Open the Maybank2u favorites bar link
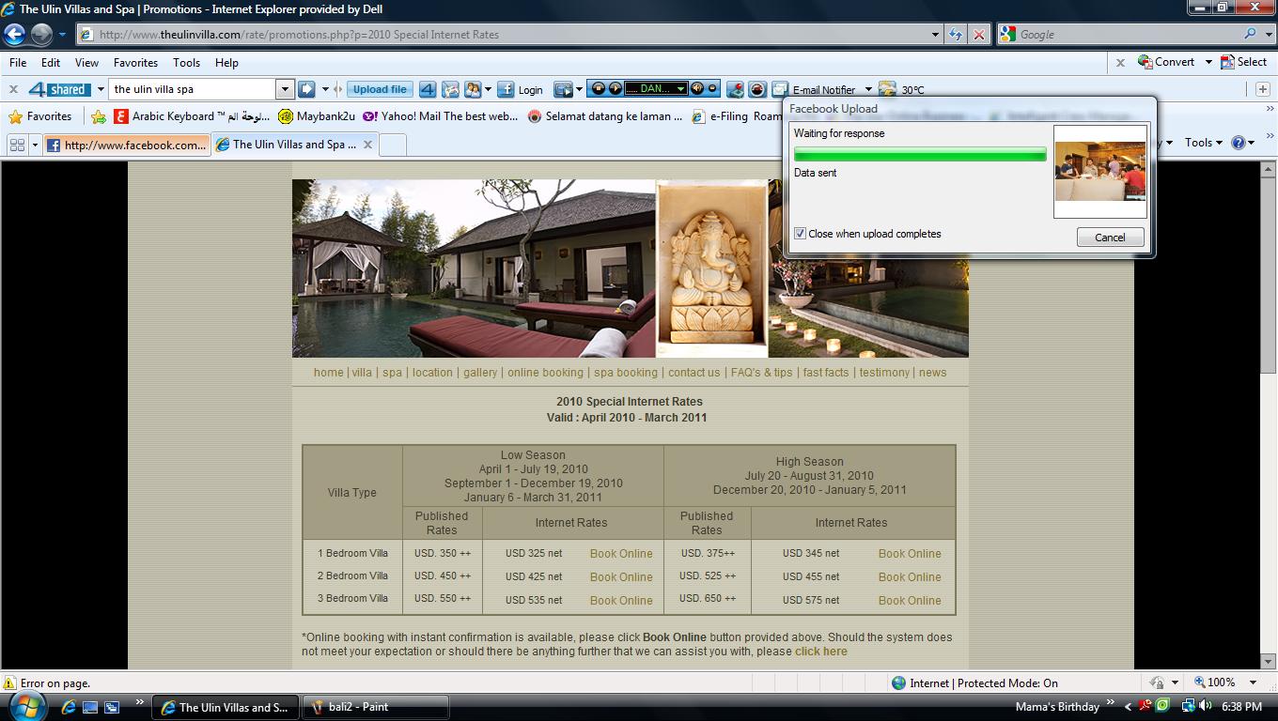 coord(317,116)
